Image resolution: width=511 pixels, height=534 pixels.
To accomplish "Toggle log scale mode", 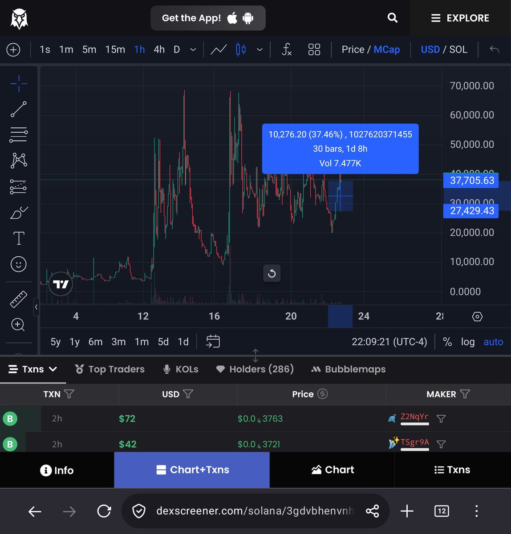I will (467, 342).
